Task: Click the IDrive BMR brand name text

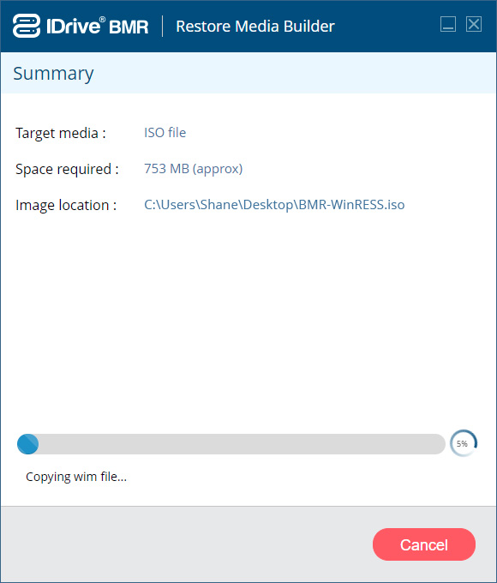Action: pyautogui.click(x=98, y=26)
